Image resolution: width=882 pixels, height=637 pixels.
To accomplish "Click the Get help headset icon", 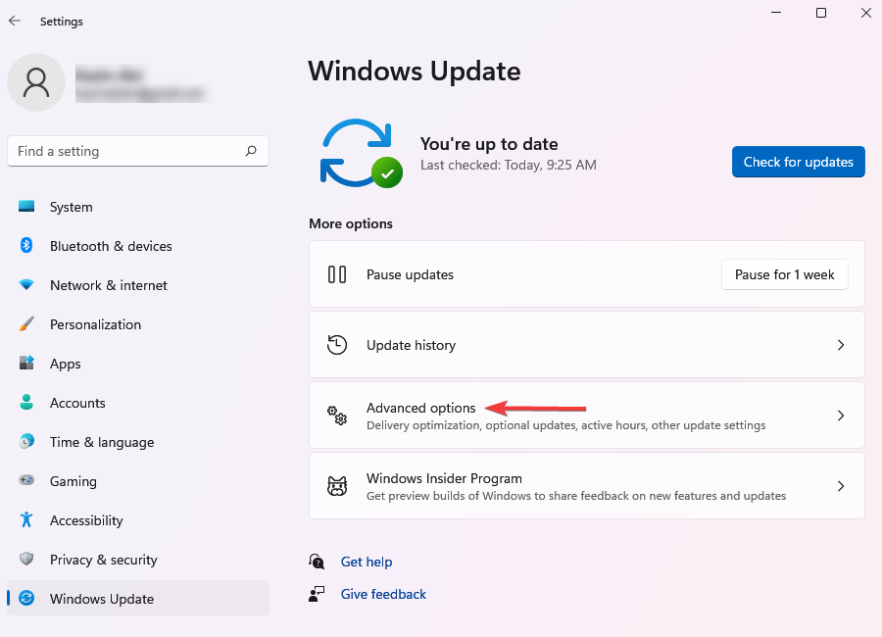I will point(317,561).
